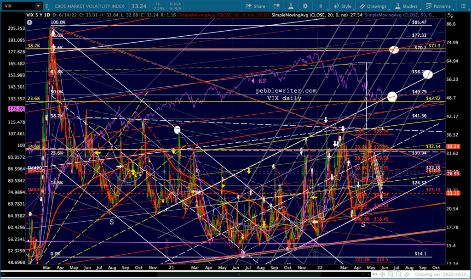This screenshot has width=471, height=279.
Task: Click the red 127.2% $13.5 extension label
Action: pos(371,260)
